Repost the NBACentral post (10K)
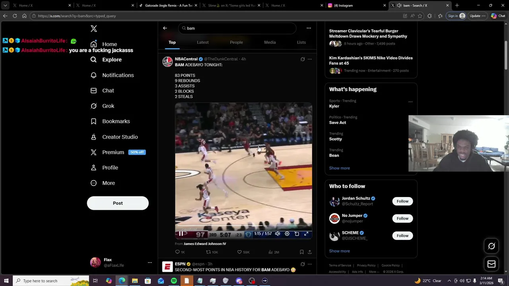509x286 pixels. coord(212,252)
